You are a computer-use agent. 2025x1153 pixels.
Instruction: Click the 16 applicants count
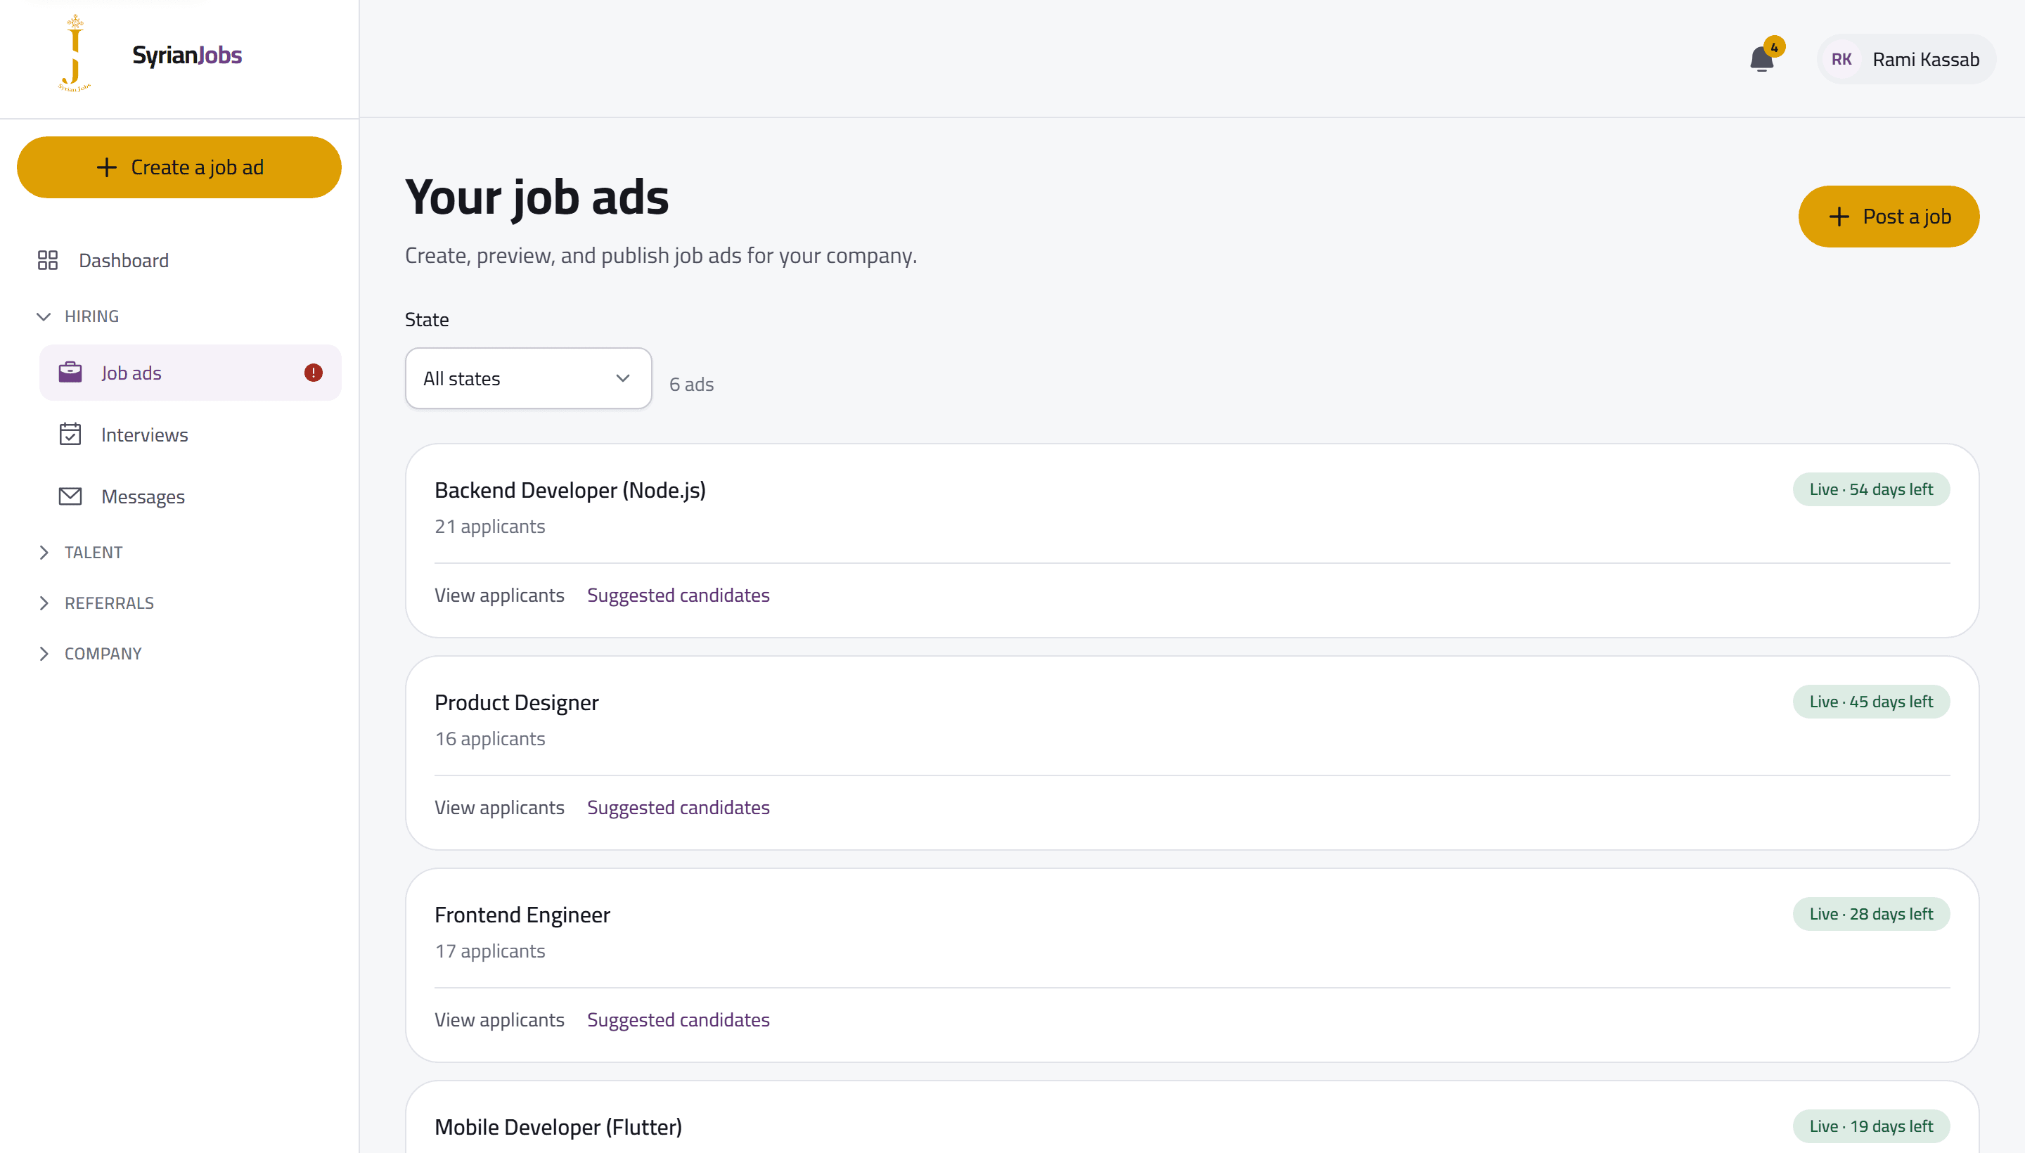pos(490,739)
